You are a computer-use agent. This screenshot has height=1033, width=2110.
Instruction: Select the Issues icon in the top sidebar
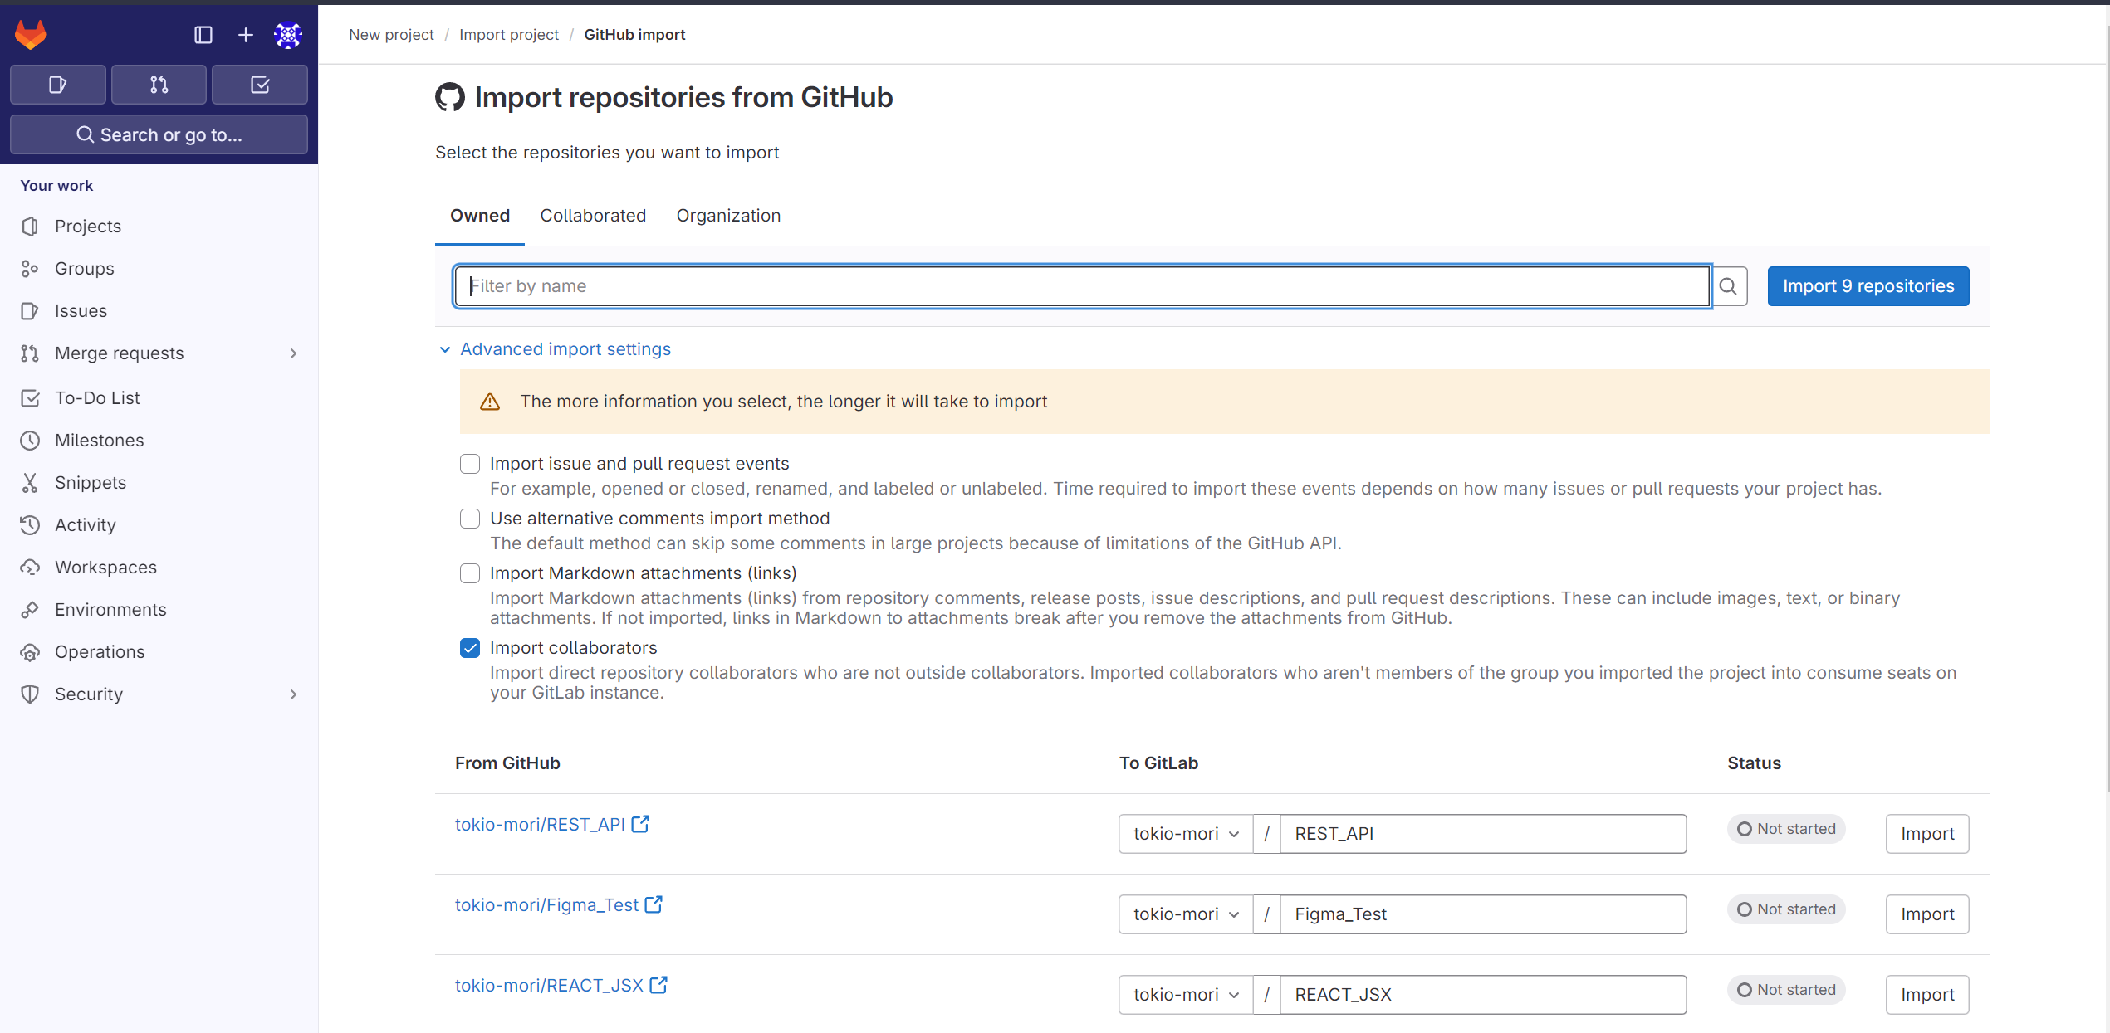pos(57,84)
